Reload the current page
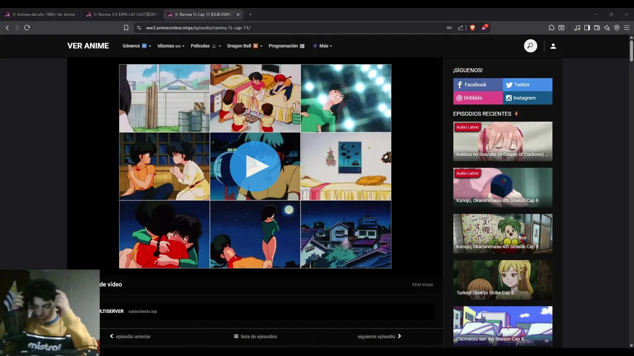The width and height of the screenshot is (634, 356). coord(27,28)
